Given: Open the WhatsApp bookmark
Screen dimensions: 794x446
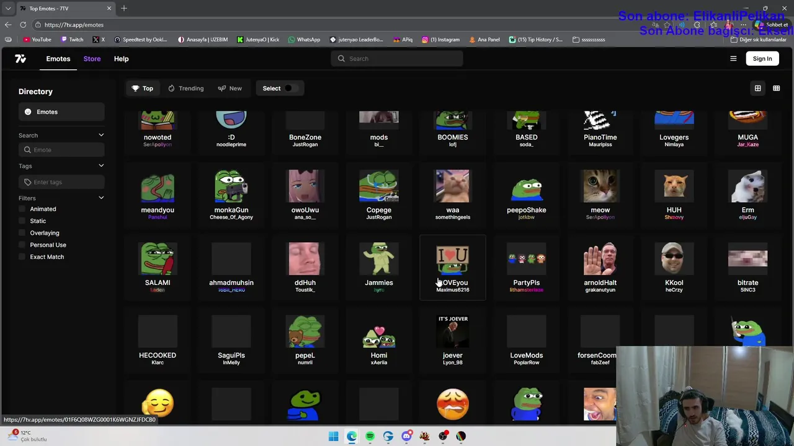Looking at the screenshot, I should tap(304, 40).
